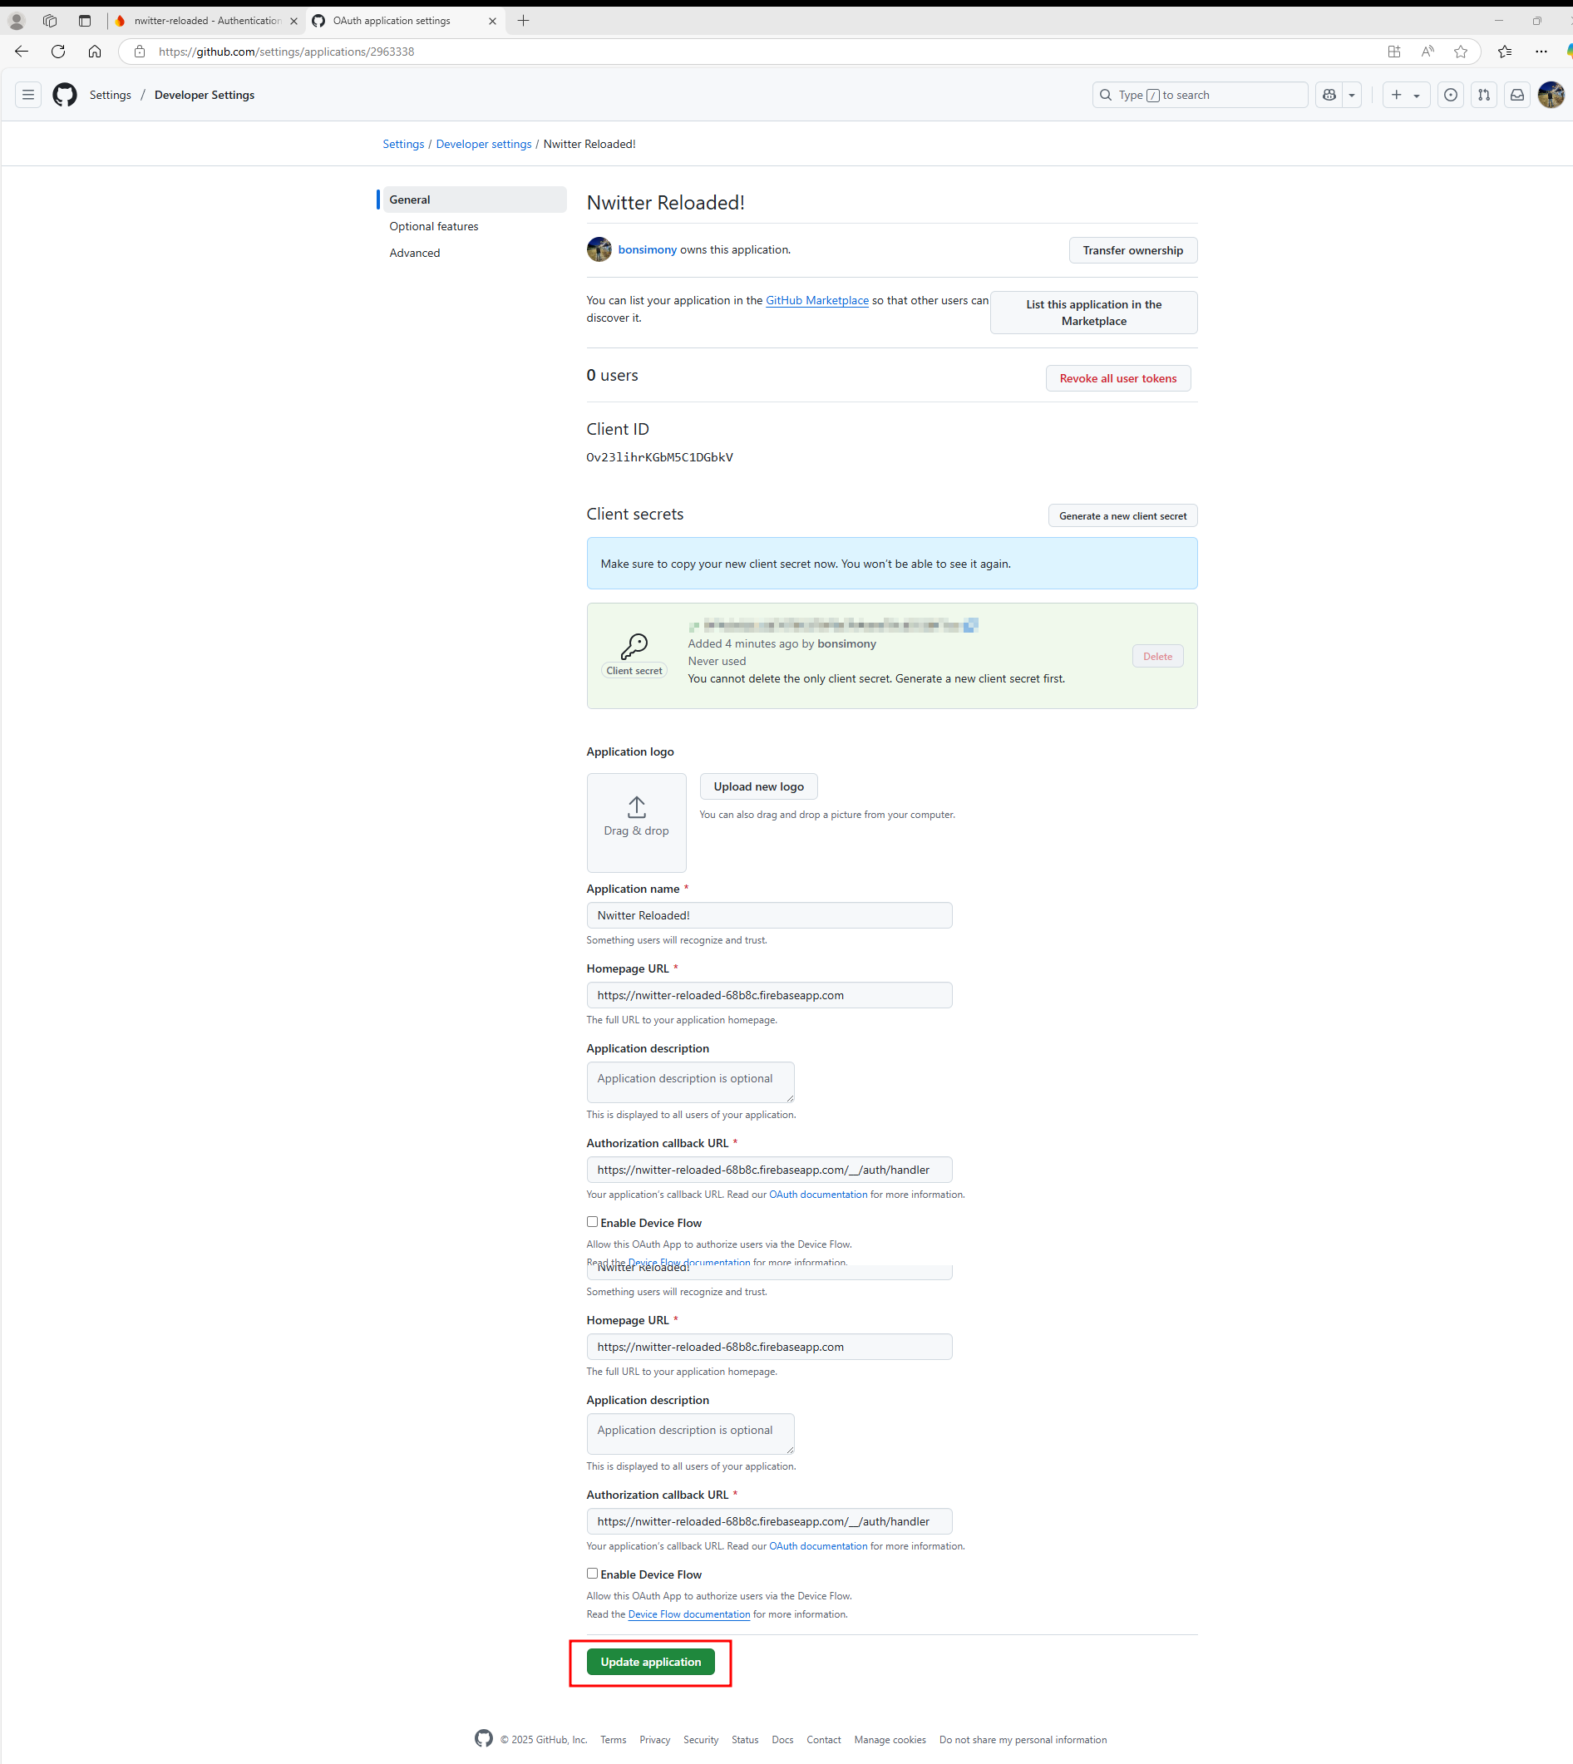This screenshot has width=1573, height=1764.
Task: Add this page to favorites star
Action: [x=1461, y=52]
